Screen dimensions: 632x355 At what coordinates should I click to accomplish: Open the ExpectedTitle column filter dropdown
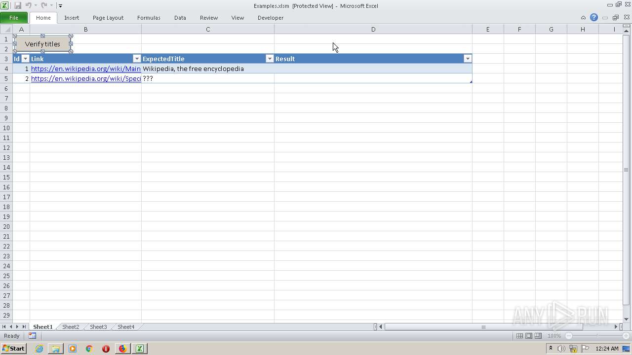point(270,59)
